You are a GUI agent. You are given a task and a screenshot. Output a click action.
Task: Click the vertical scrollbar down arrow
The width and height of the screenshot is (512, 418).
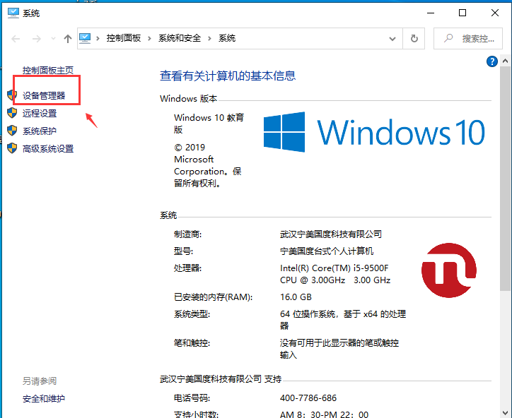505,413
